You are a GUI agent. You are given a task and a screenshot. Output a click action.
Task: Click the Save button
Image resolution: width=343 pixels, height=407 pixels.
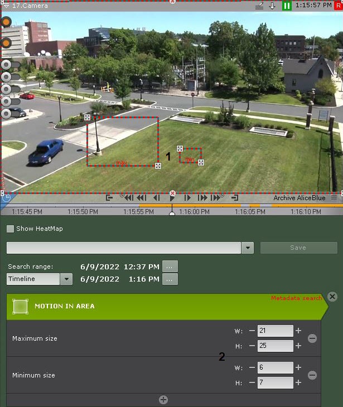(298, 248)
